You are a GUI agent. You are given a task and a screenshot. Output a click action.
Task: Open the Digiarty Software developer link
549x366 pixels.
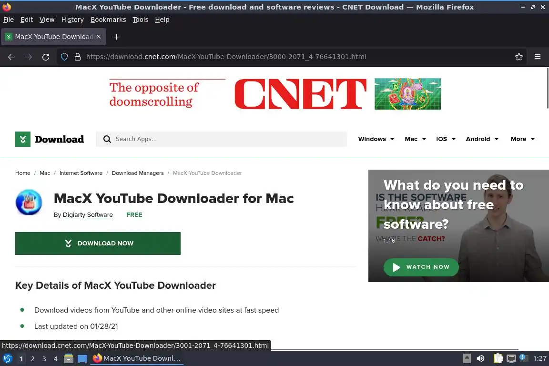(x=88, y=215)
